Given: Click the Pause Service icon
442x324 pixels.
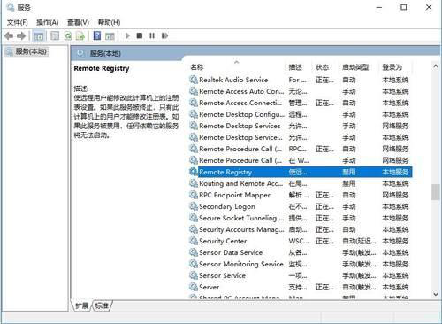Looking at the screenshot, I should pyautogui.click(x=152, y=35).
